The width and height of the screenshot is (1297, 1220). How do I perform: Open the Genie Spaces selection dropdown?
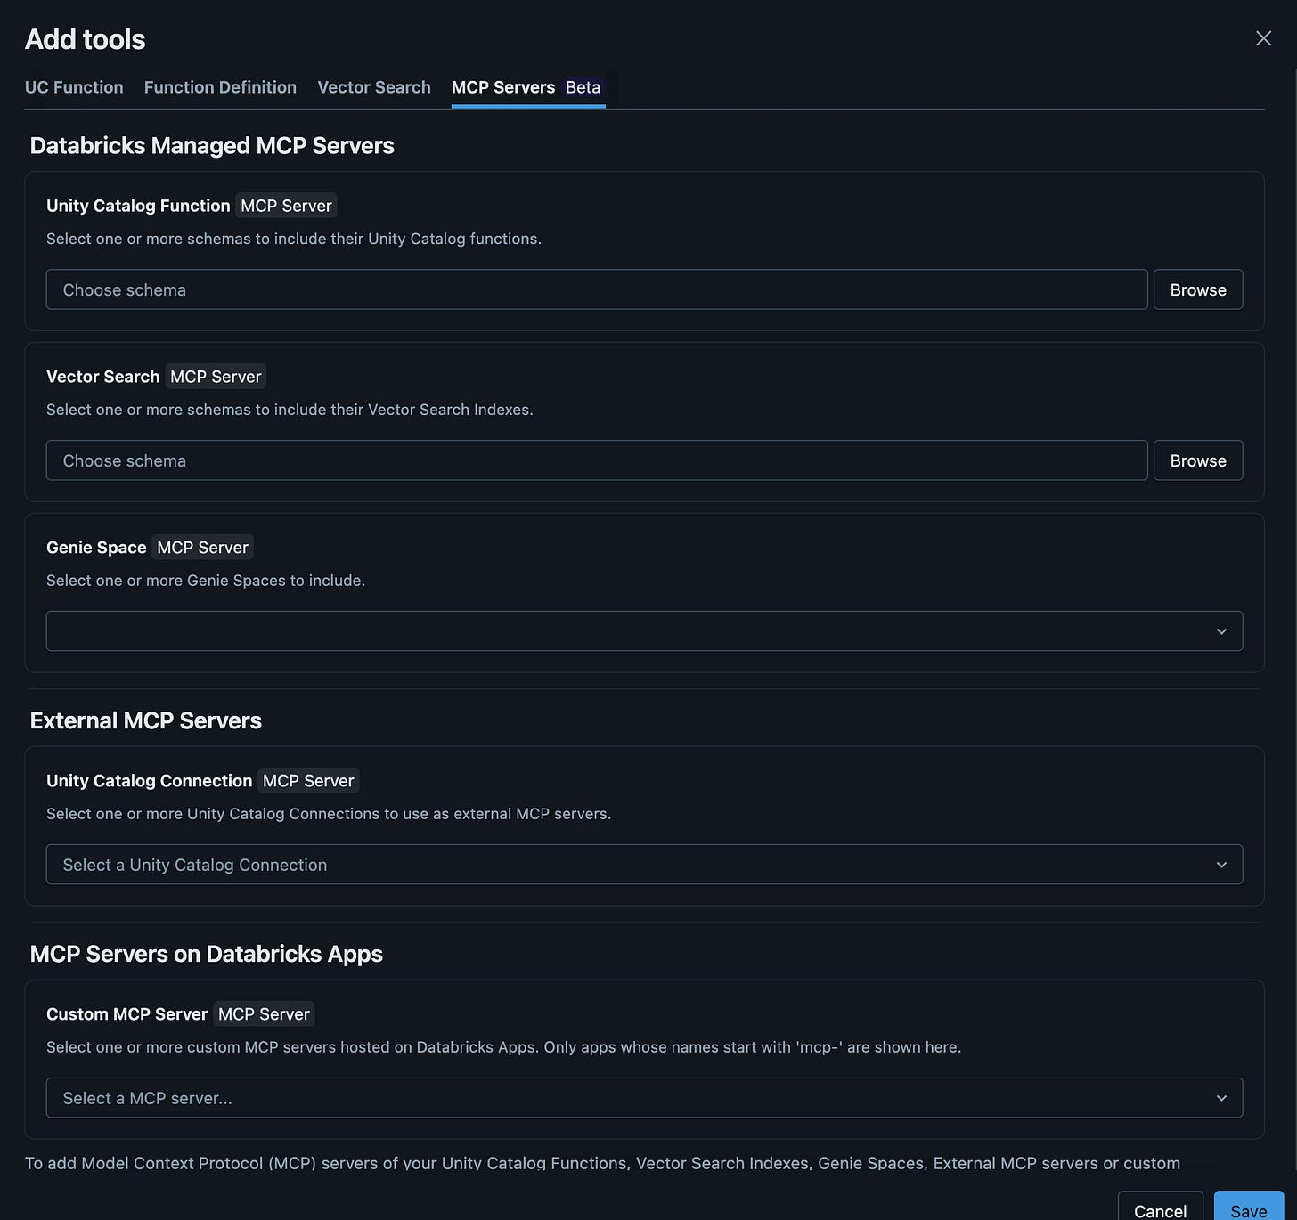point(644,631)
